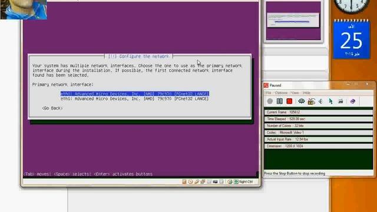Click VirtualBox mouse integration icon
This screenshot has width=377, height=212.
(x=230, y=182)
